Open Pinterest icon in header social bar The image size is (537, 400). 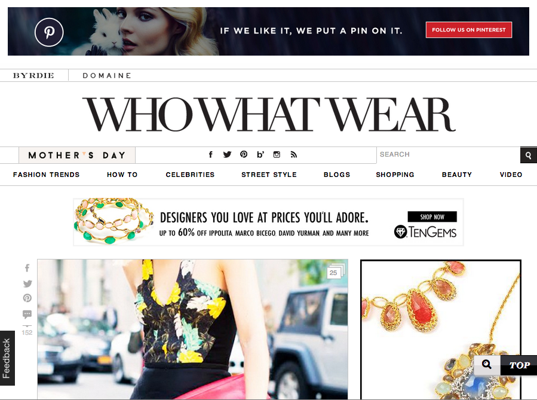point(244,154)
